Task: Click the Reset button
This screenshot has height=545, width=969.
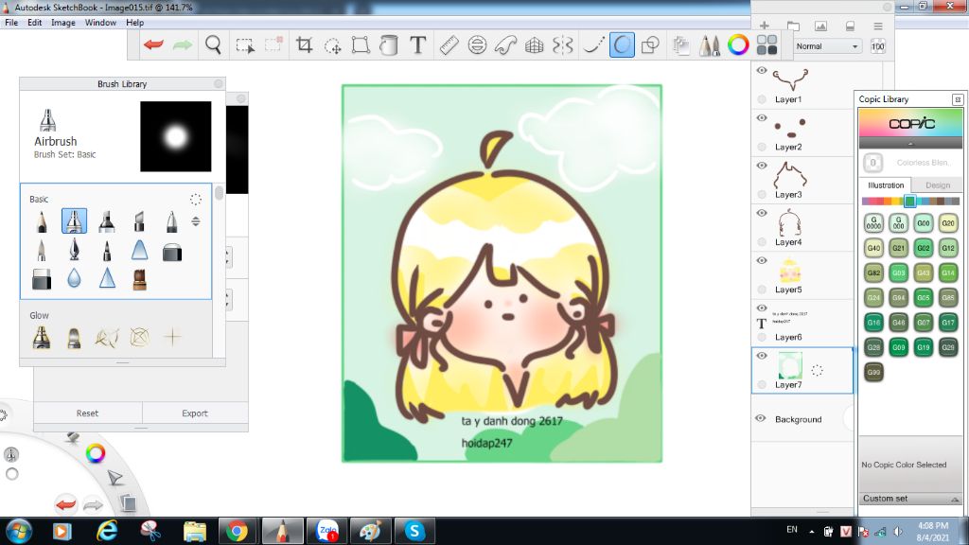Action: pyautogui.click(x=87, y=413)
